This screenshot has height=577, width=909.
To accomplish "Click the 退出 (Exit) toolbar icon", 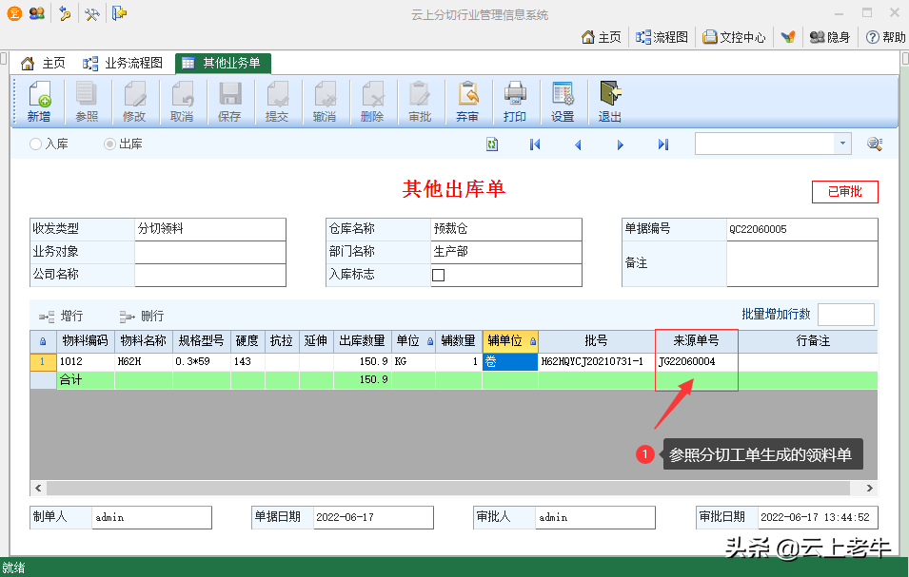I will pos(609,101).
